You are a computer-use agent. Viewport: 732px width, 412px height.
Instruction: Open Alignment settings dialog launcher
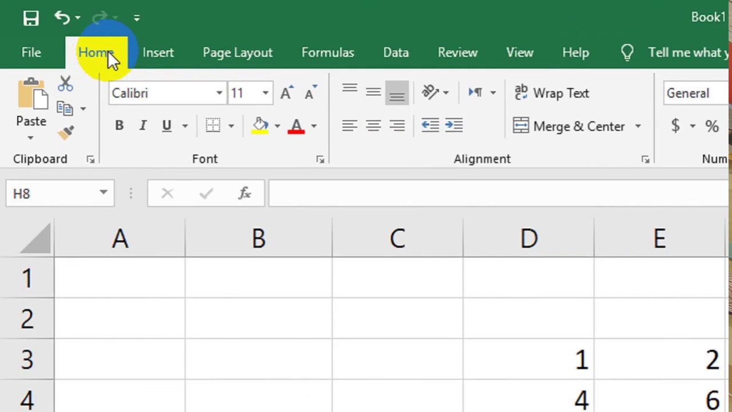coord(645,160)
